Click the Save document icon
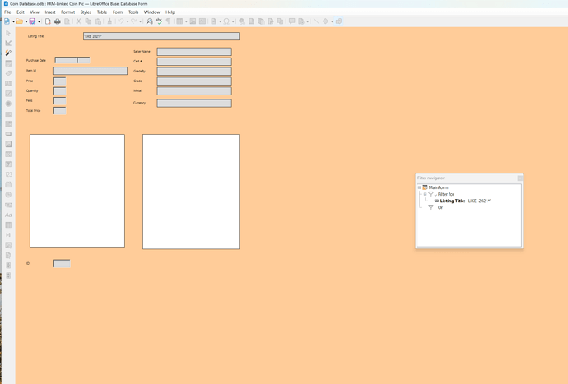The image size is (568, 384). coord(32,21)
